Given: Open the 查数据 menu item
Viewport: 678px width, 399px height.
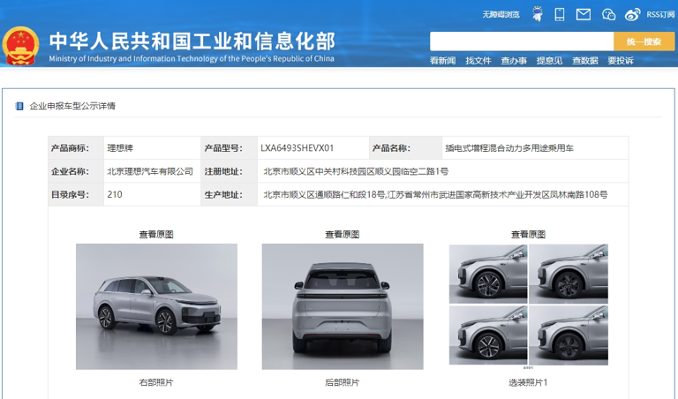Looking at the screenshot, I should (x=584, y=61).
